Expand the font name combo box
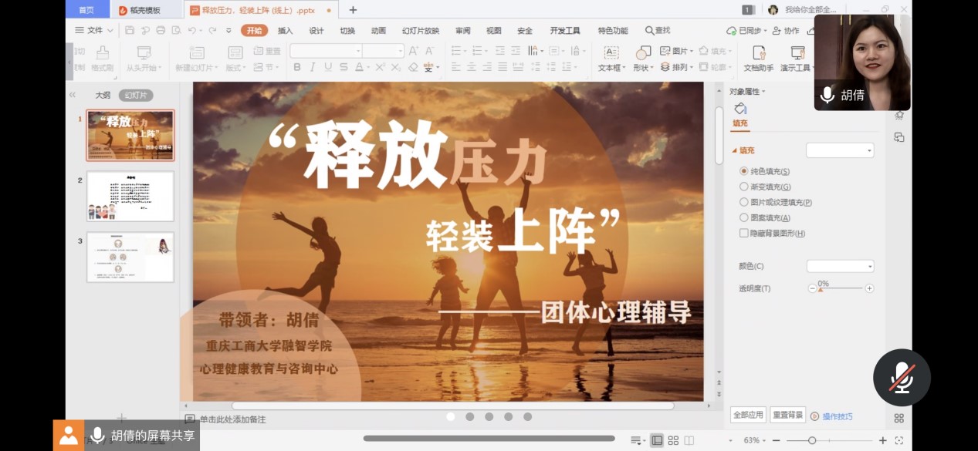Image resolution: width=978 pixels, height=451 pixels. (358, 51)
